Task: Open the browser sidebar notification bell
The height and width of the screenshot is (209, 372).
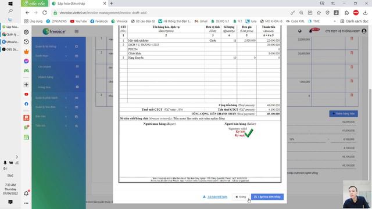Action: tap(26, 193)
